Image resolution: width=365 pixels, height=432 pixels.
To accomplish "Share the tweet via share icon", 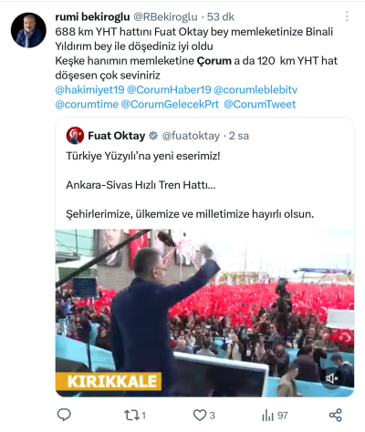I will (336, 415).
